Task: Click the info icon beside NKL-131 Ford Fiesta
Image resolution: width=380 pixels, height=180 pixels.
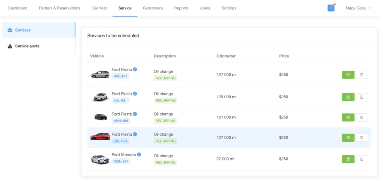Action: (x=135, y=69)
